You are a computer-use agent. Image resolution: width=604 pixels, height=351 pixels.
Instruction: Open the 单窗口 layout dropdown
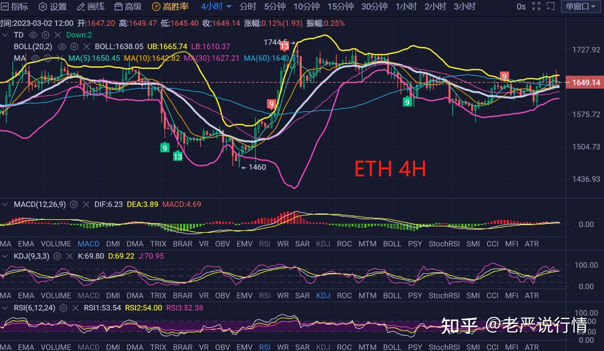click(x=580, y=6)
